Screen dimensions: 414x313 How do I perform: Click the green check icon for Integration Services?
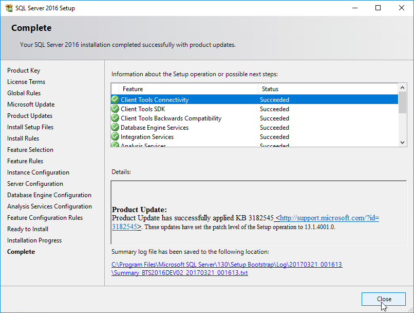(x=115, y=136)
